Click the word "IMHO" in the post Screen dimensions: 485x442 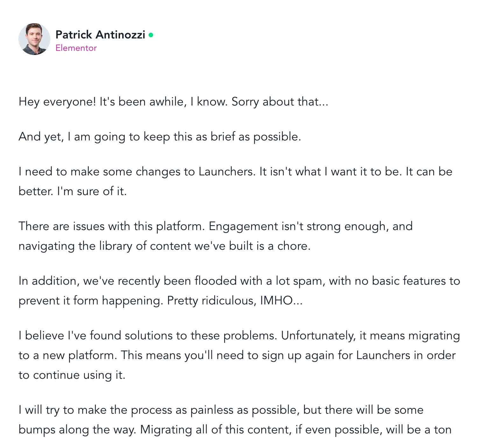[x=276, y=301]
